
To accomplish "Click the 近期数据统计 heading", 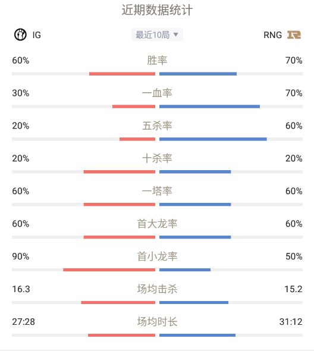I will pyautogui.click(x=157, y=10).
